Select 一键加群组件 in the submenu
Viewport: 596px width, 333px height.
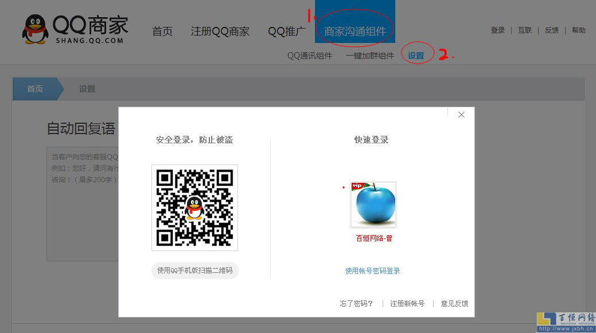pos(370,56)
